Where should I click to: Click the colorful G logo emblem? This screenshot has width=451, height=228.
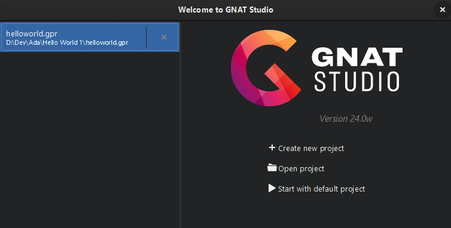tap(266, 68)
